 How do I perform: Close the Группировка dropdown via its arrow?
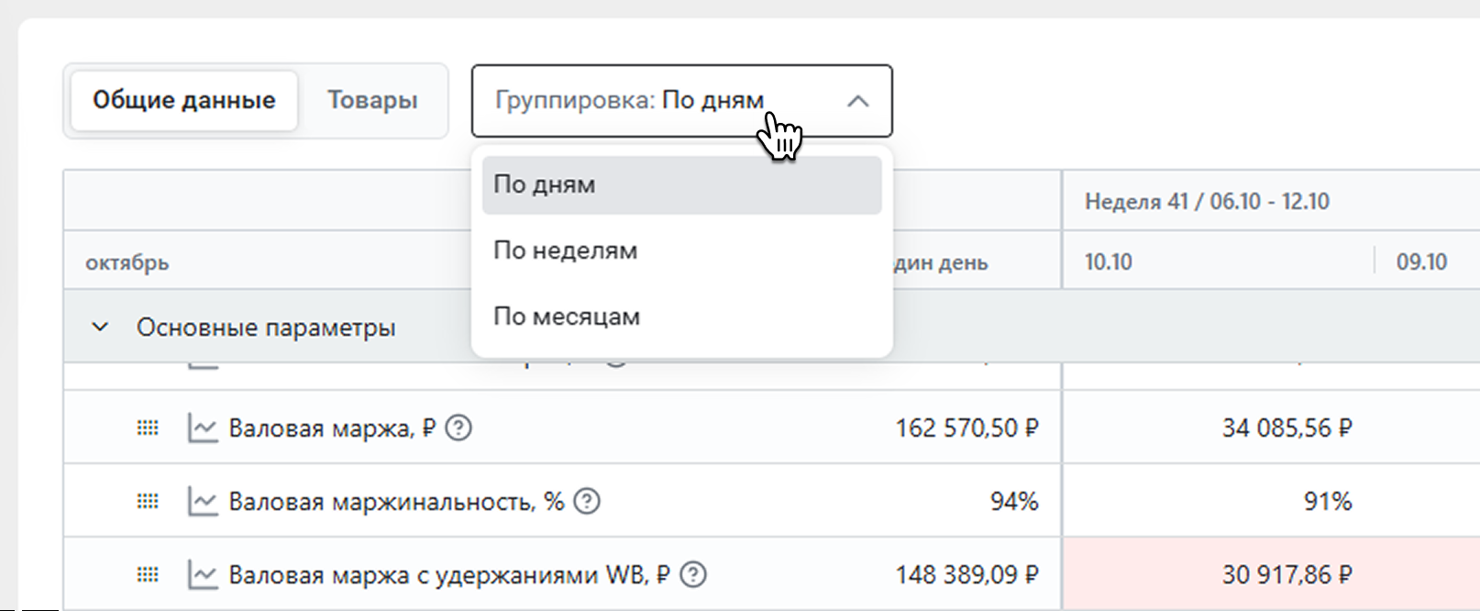[857, 101]
